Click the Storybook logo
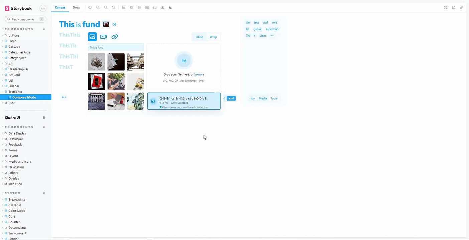The image size is (469, 240). tap(18, 8)
